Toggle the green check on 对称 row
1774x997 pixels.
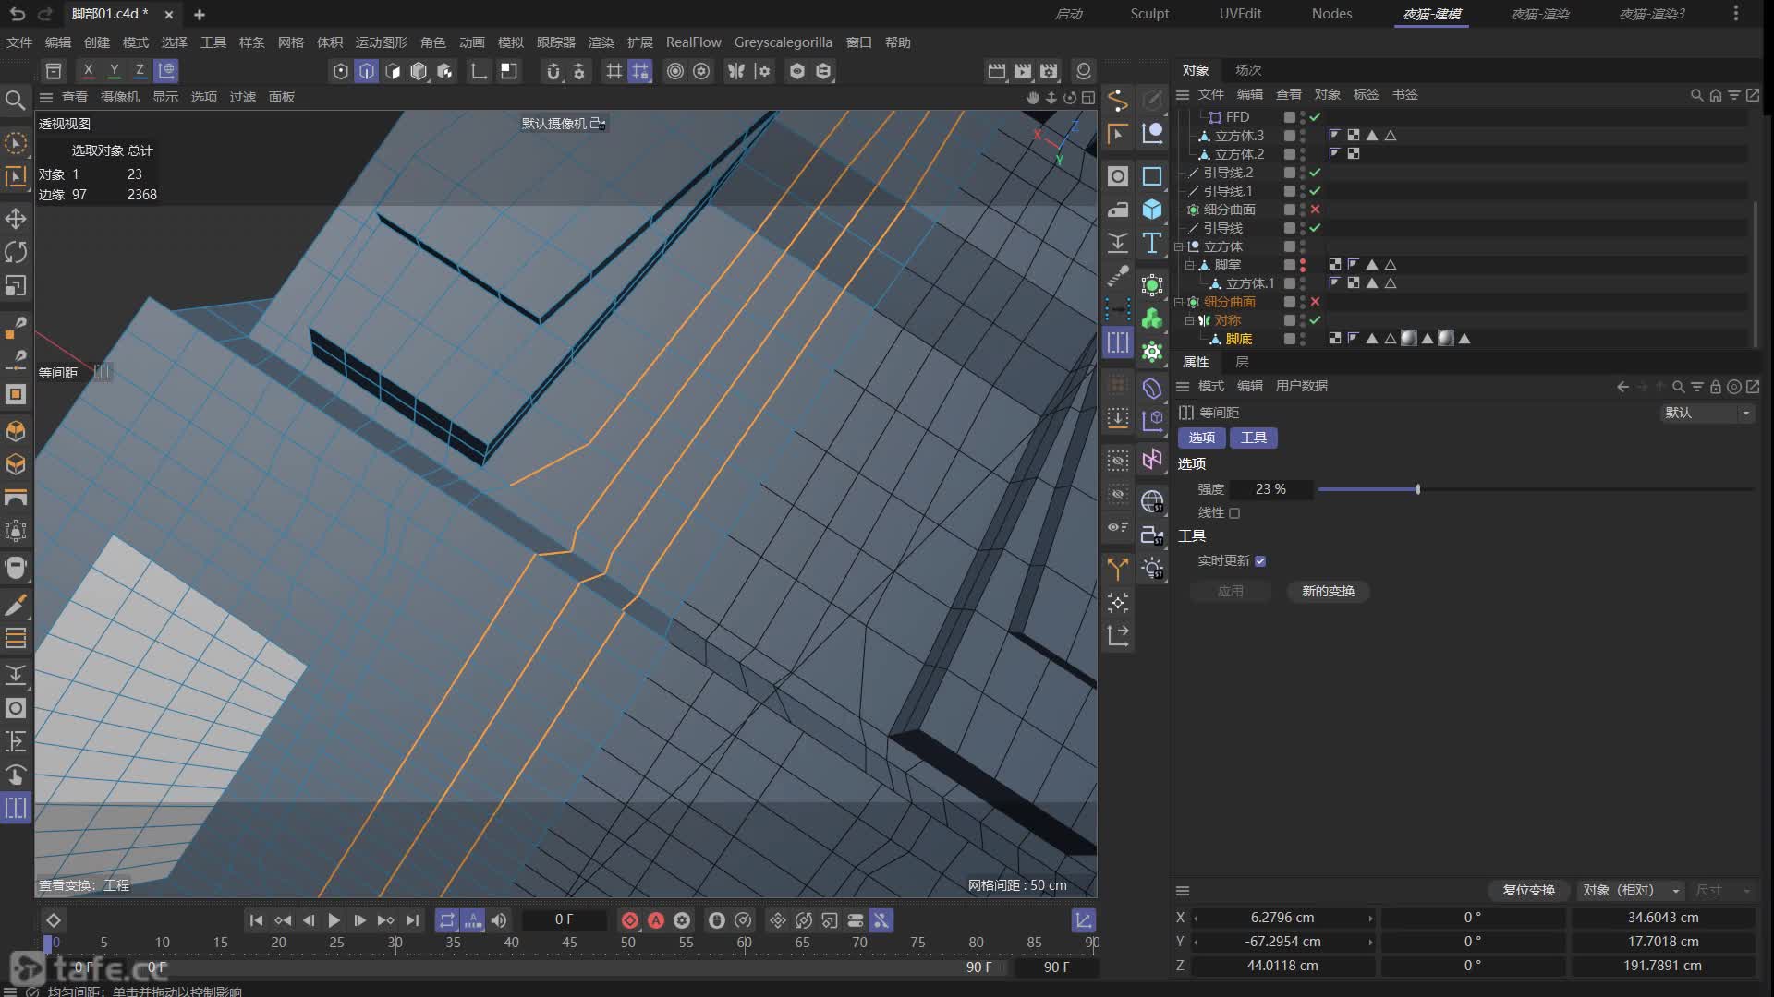click(x=1315, y=320)
